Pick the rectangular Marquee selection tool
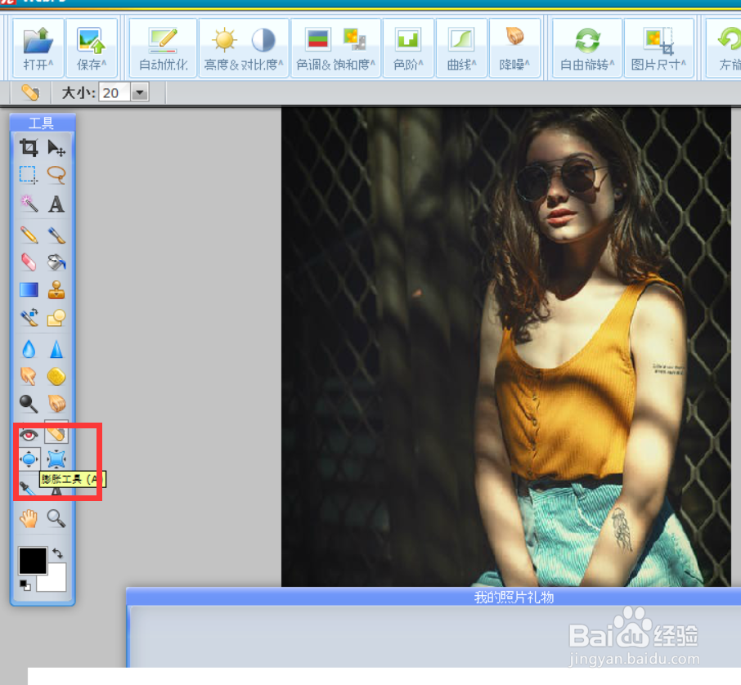Viewport: 741px width, 685px height. [29, 174]
